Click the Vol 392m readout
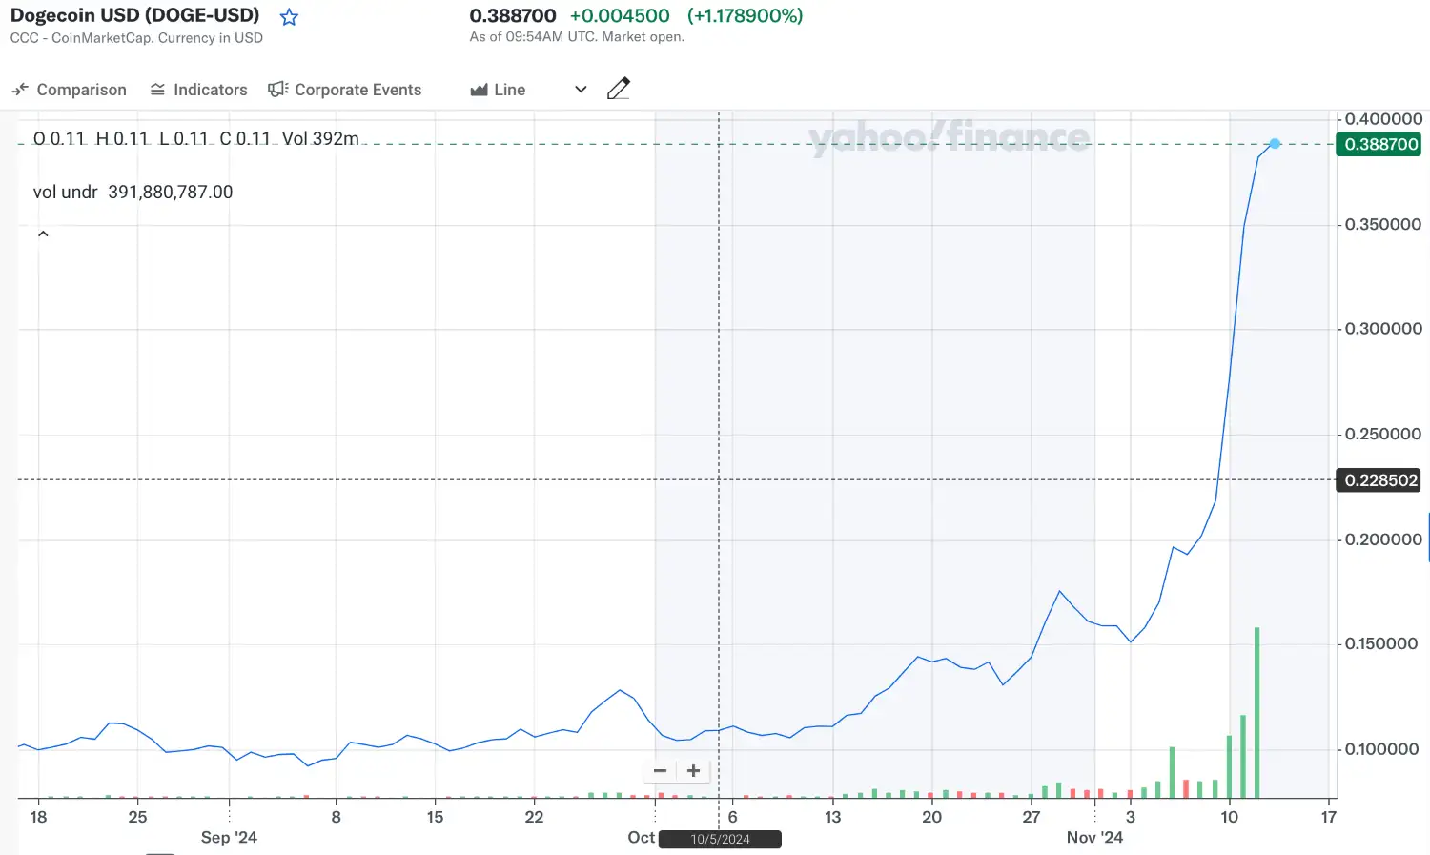This screenshot has height=855, width=1430. [x=320, y=138]
